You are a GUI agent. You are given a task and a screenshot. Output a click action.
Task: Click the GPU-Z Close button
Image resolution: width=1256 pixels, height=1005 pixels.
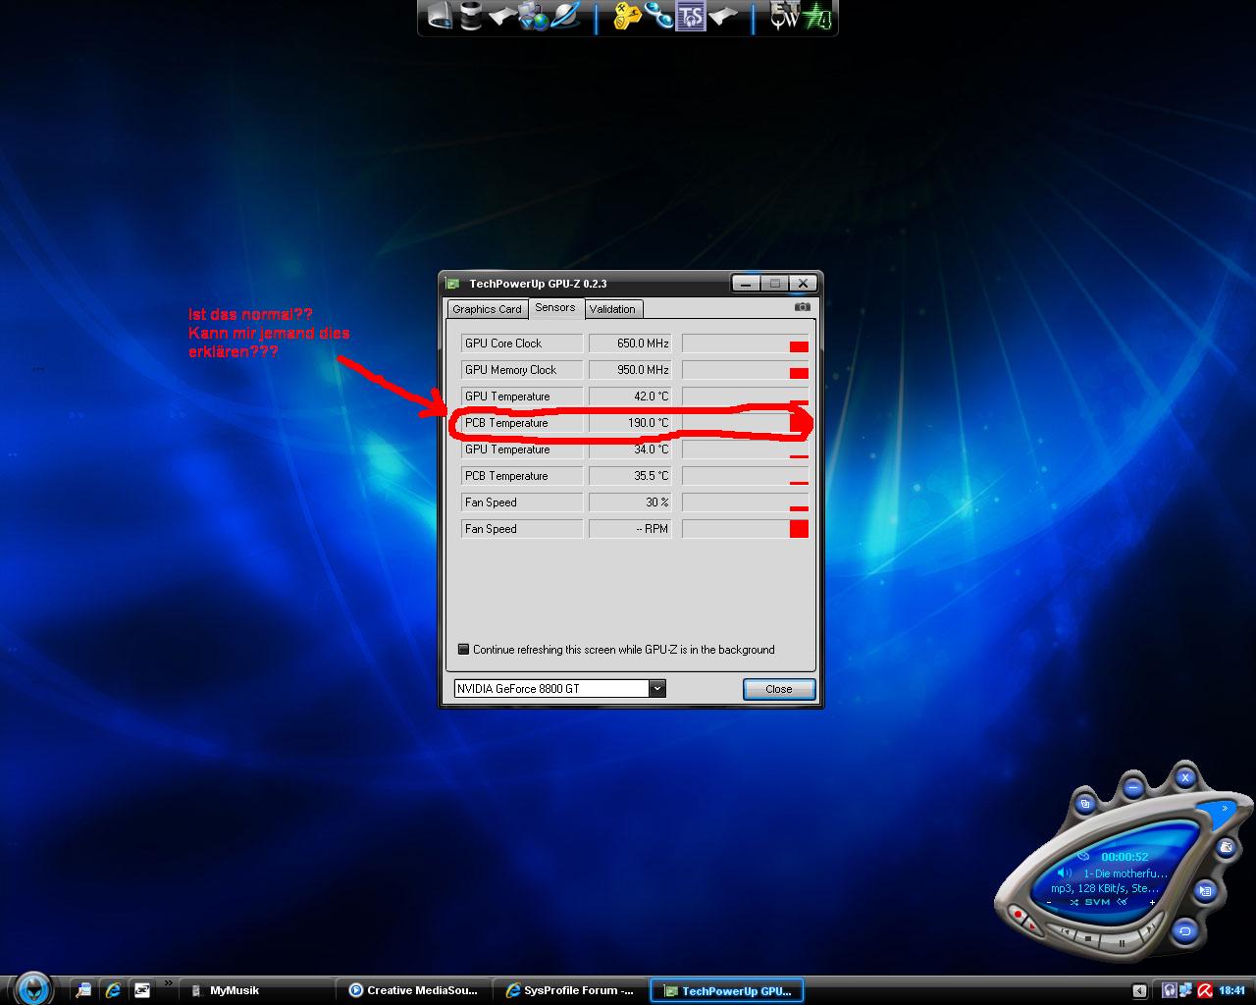tap(778, 689)
